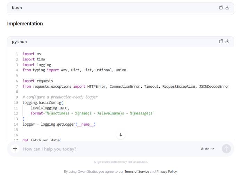Click line number 10 in the gutter
Screen dimensions: 243x182
pos(16,103)
